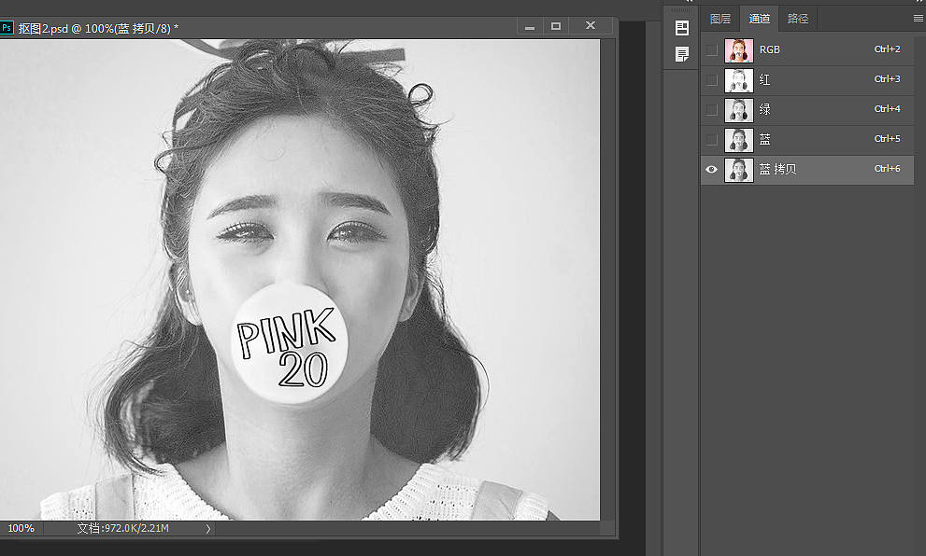
Task: Expand the status bar info arrow
Action: coord(207,529)
